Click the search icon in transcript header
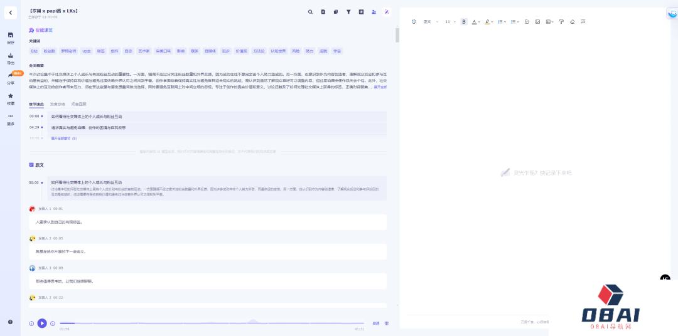 [x=310, y=12]
